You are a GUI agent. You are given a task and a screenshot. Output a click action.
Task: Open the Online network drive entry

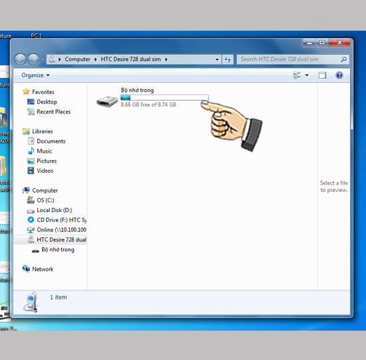tap(62, 230)
